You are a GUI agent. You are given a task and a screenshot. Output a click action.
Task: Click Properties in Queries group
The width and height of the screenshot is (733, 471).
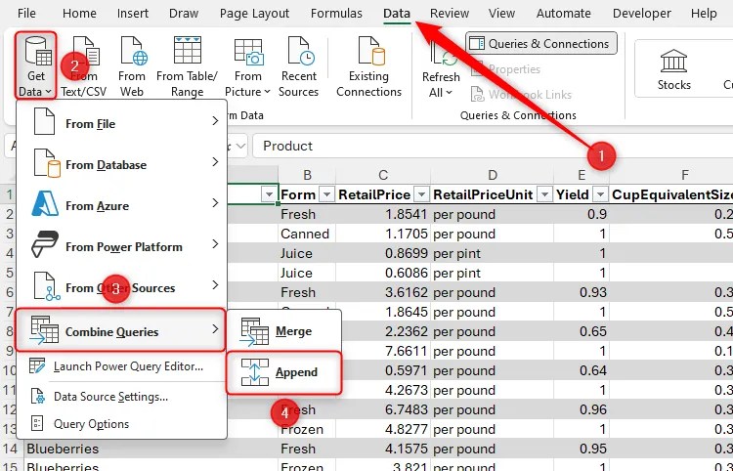point(505,69)
